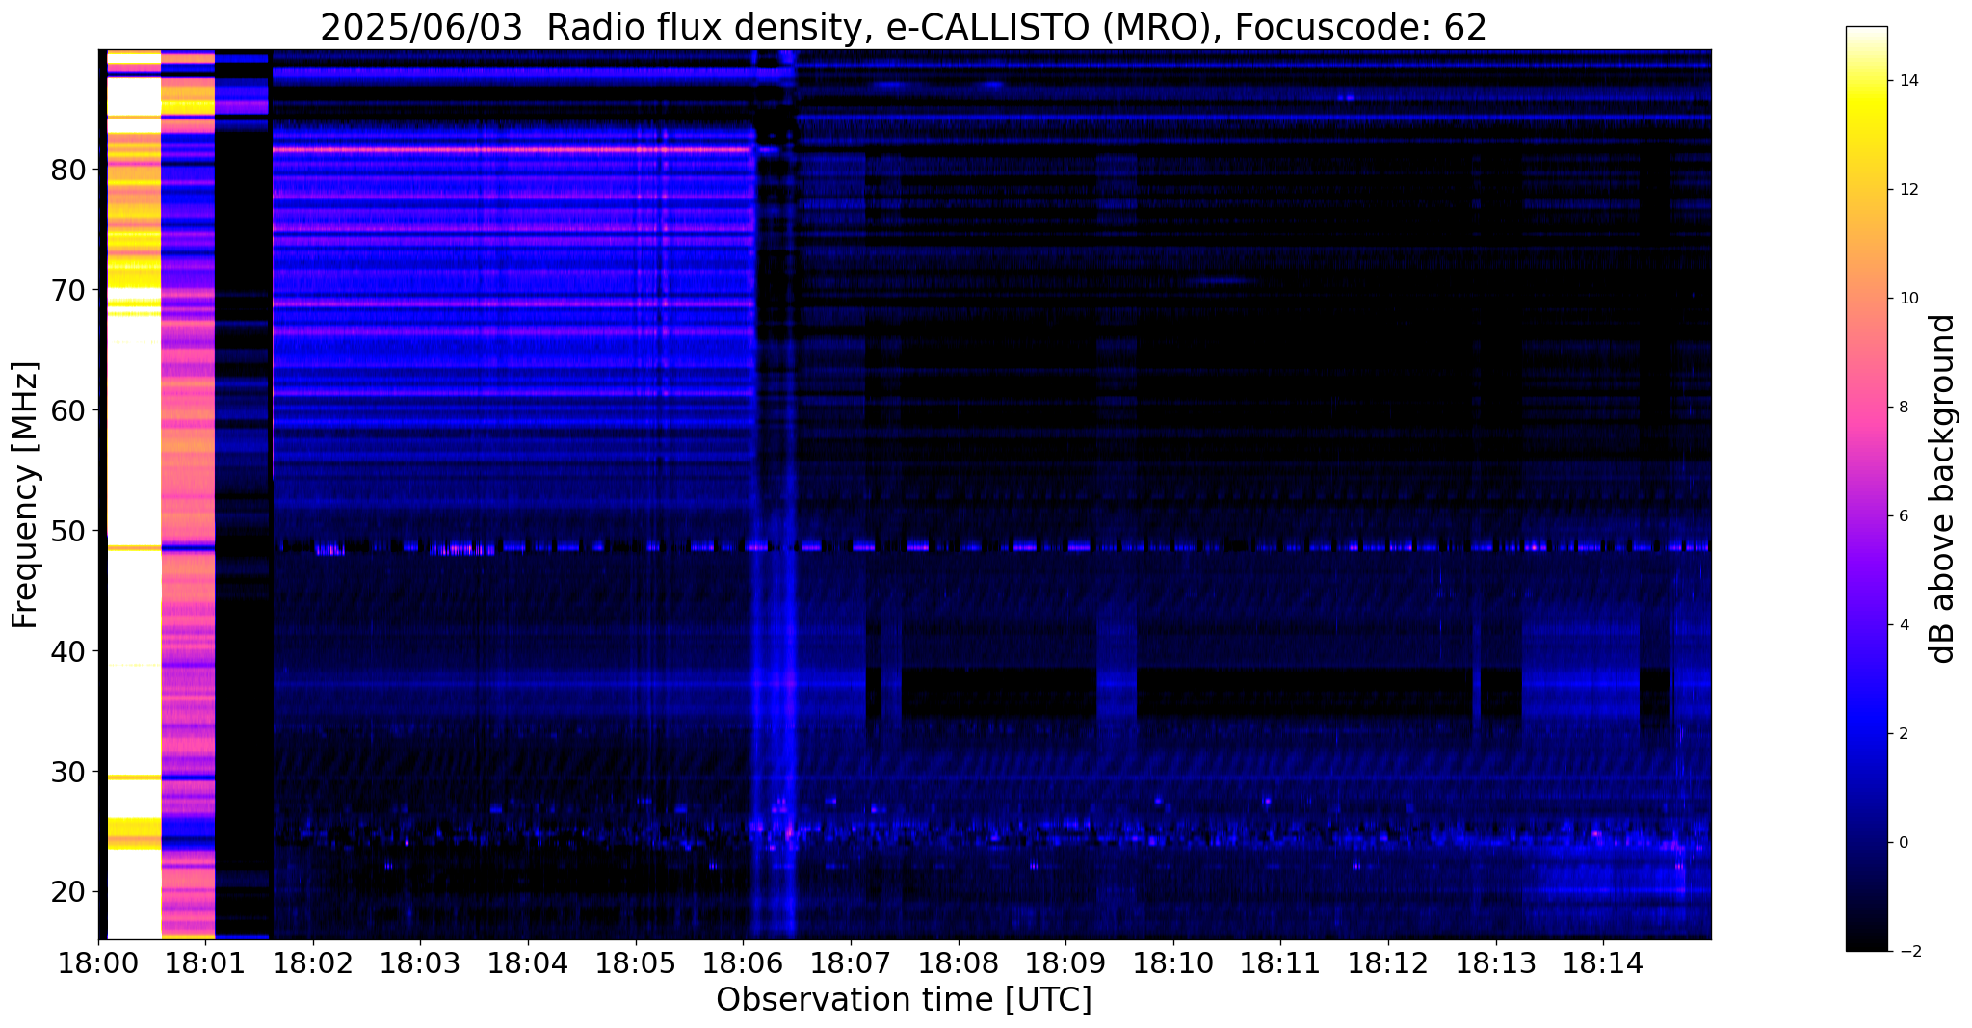Select the colorbar tick label "4"
The height and width of the screenshot is (1028, 1972).
tap(1903, 625)
